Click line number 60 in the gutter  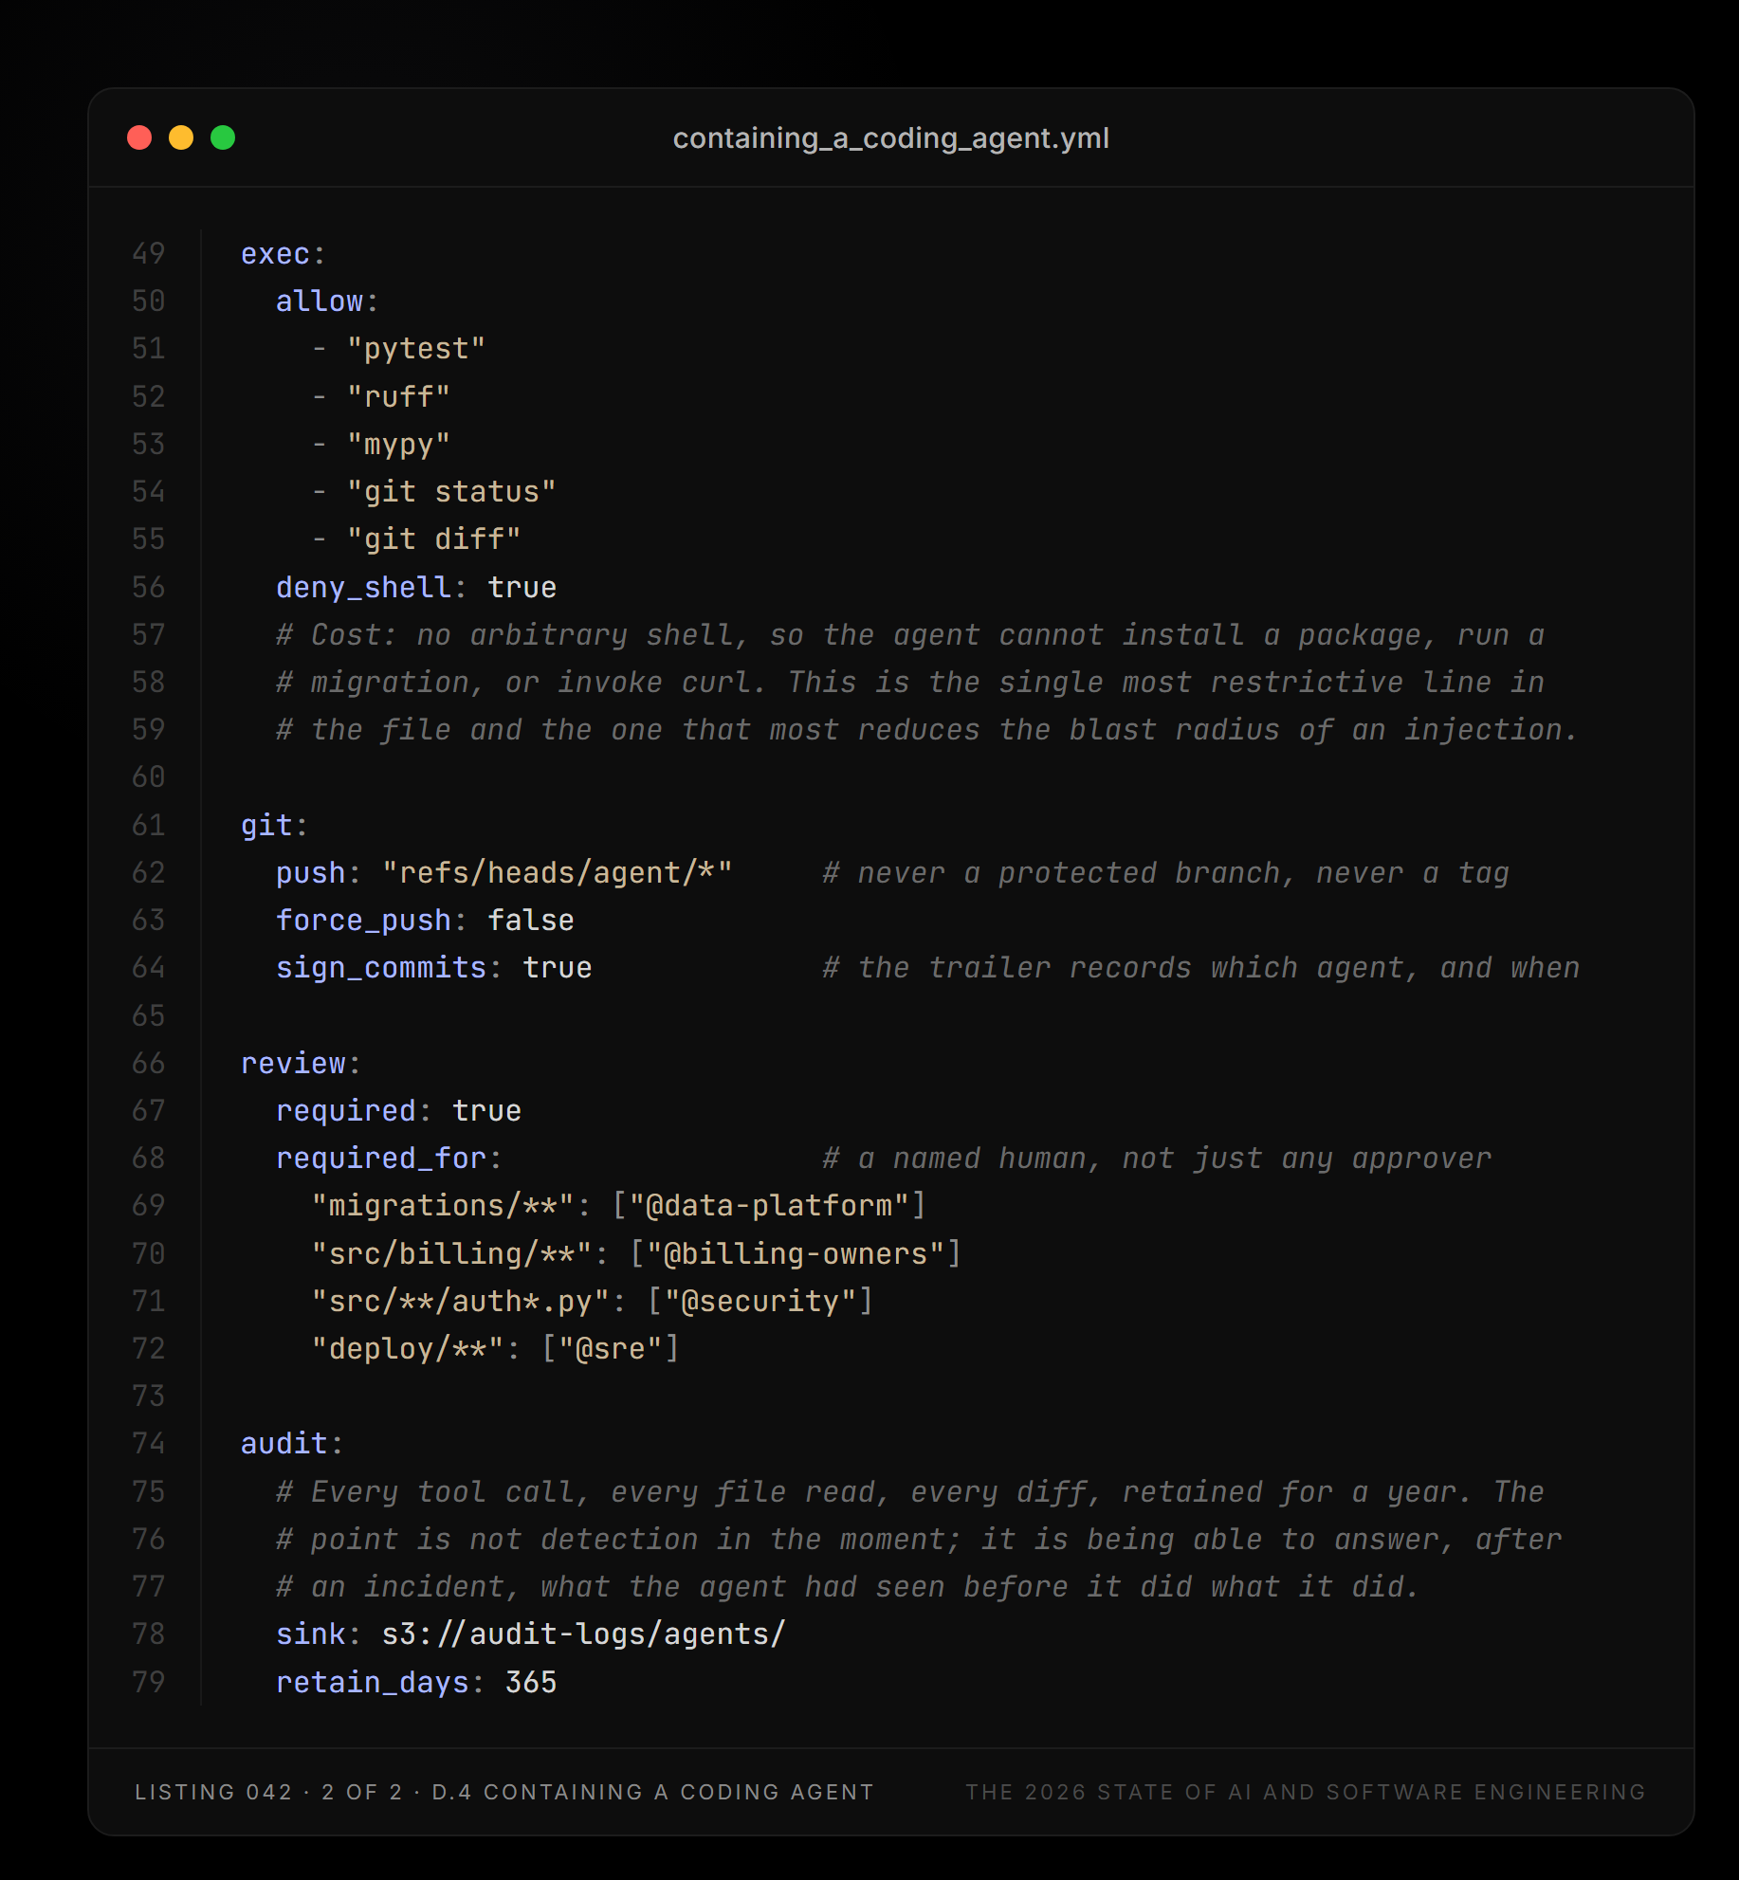click(149, 777)
